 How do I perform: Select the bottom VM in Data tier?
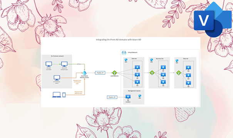pos(188,83)
